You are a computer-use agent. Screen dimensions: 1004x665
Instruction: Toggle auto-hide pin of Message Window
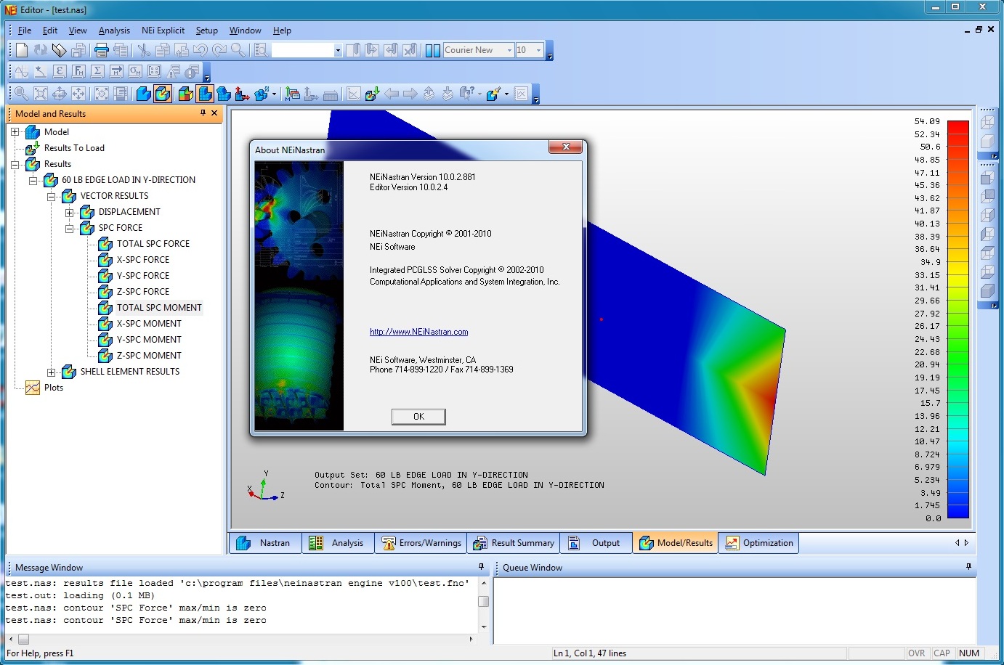point(481,567)
